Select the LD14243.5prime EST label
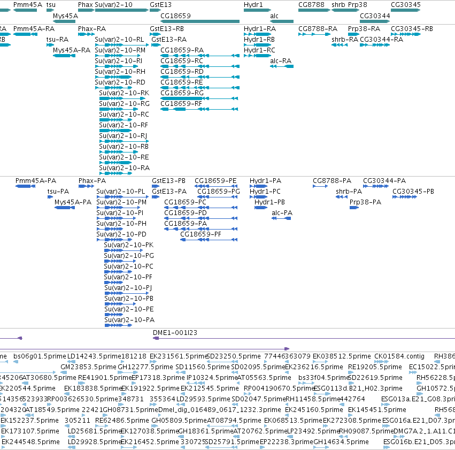Screen dimensions: 455x450 (94, 356)
